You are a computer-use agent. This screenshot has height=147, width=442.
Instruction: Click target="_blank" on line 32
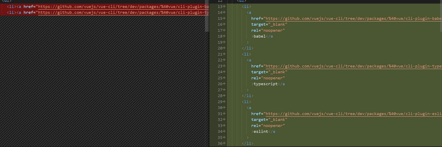tap(269, 119)
